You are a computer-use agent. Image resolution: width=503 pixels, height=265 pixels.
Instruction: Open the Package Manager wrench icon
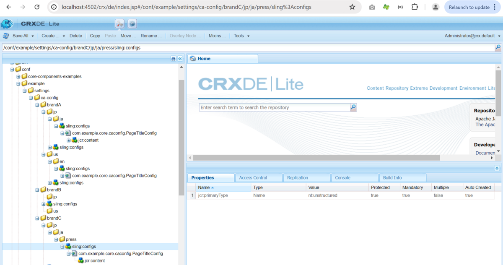pos(119,24)
